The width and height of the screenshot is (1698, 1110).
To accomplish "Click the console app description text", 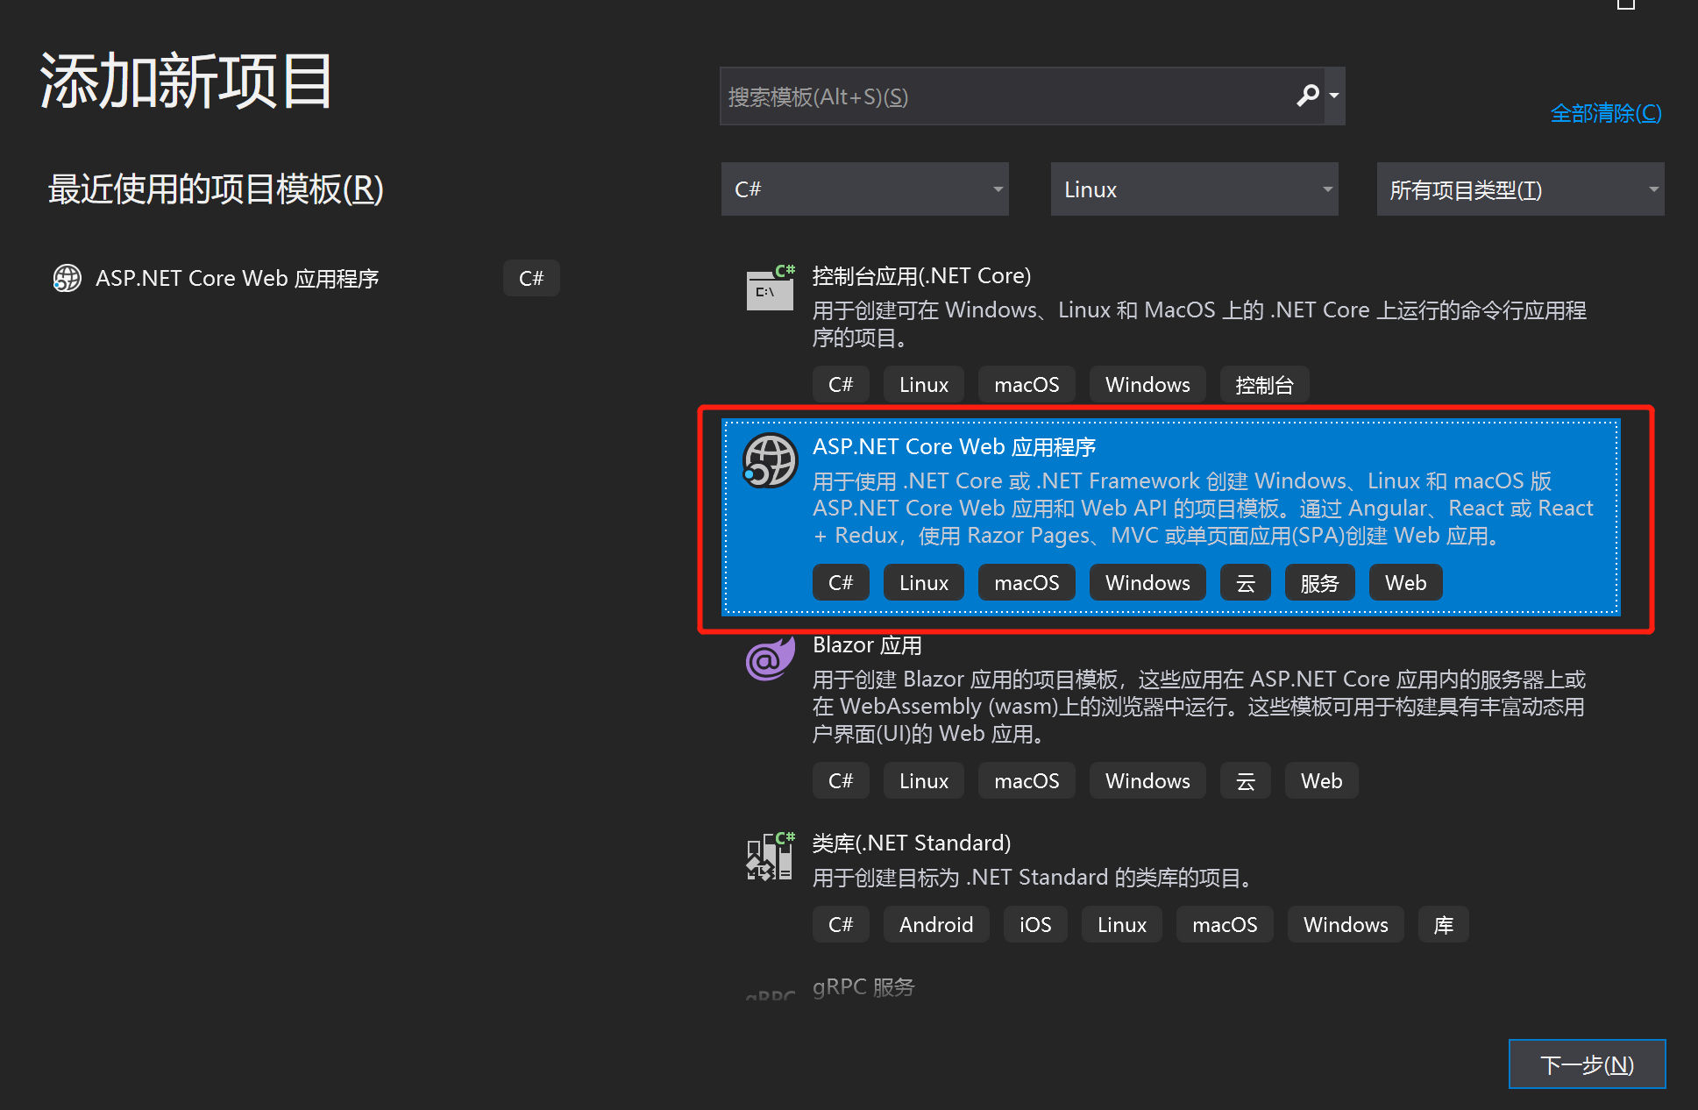I will [1199, 324].
